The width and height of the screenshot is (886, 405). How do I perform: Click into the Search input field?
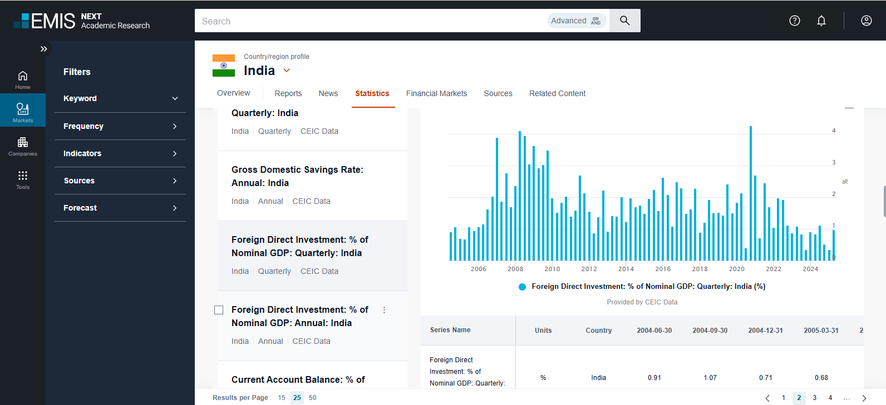367,21
